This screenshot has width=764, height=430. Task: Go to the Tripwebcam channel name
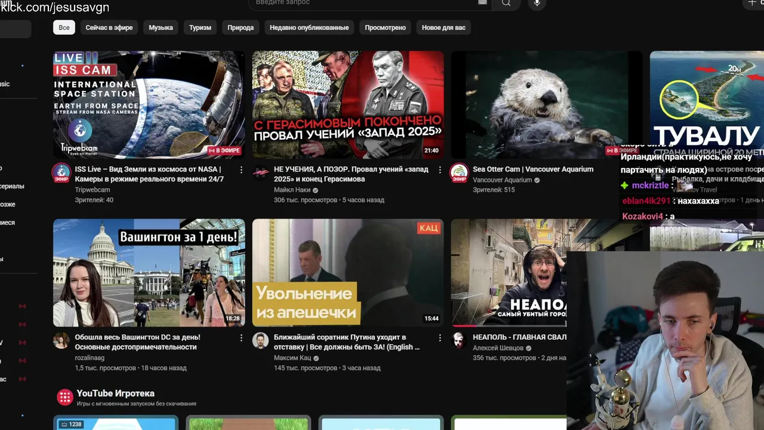tap(93, 189)
